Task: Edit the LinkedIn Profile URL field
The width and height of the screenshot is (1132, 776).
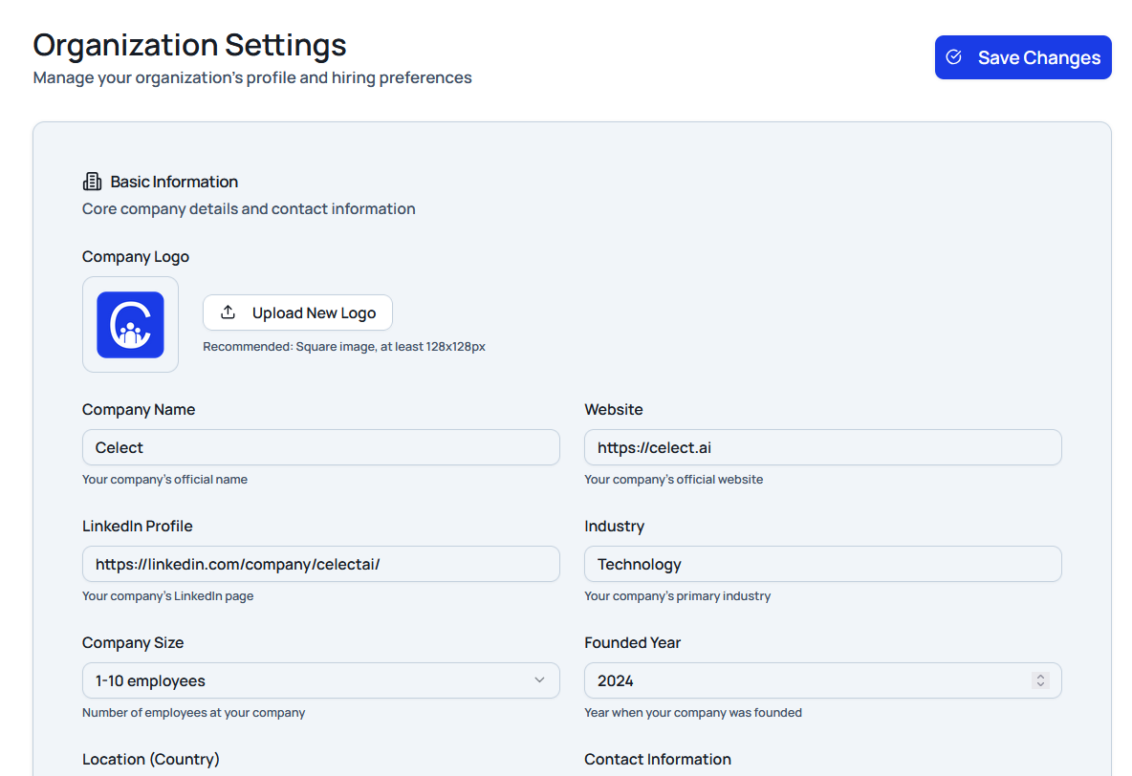Action: [x=320, y=564]
